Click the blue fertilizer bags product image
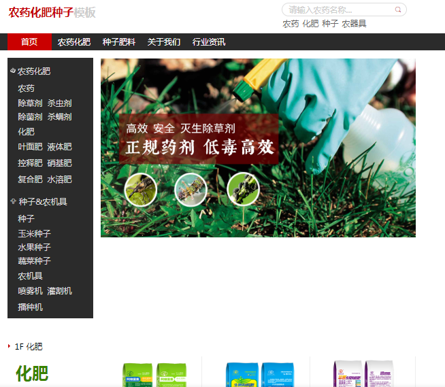The width and height of the screenshot is (445, 387). click(x=259, y=374)
